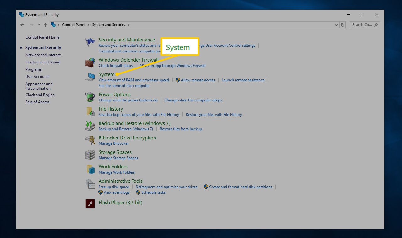Click the Power Options battery icon
The image size is (402, 238).
click(90, 97)
